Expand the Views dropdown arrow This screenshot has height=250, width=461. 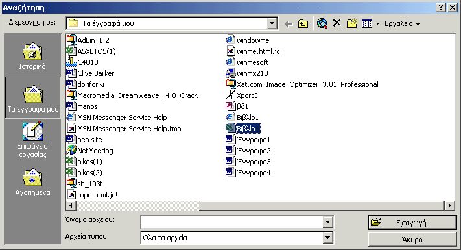[x=377, y=23]
